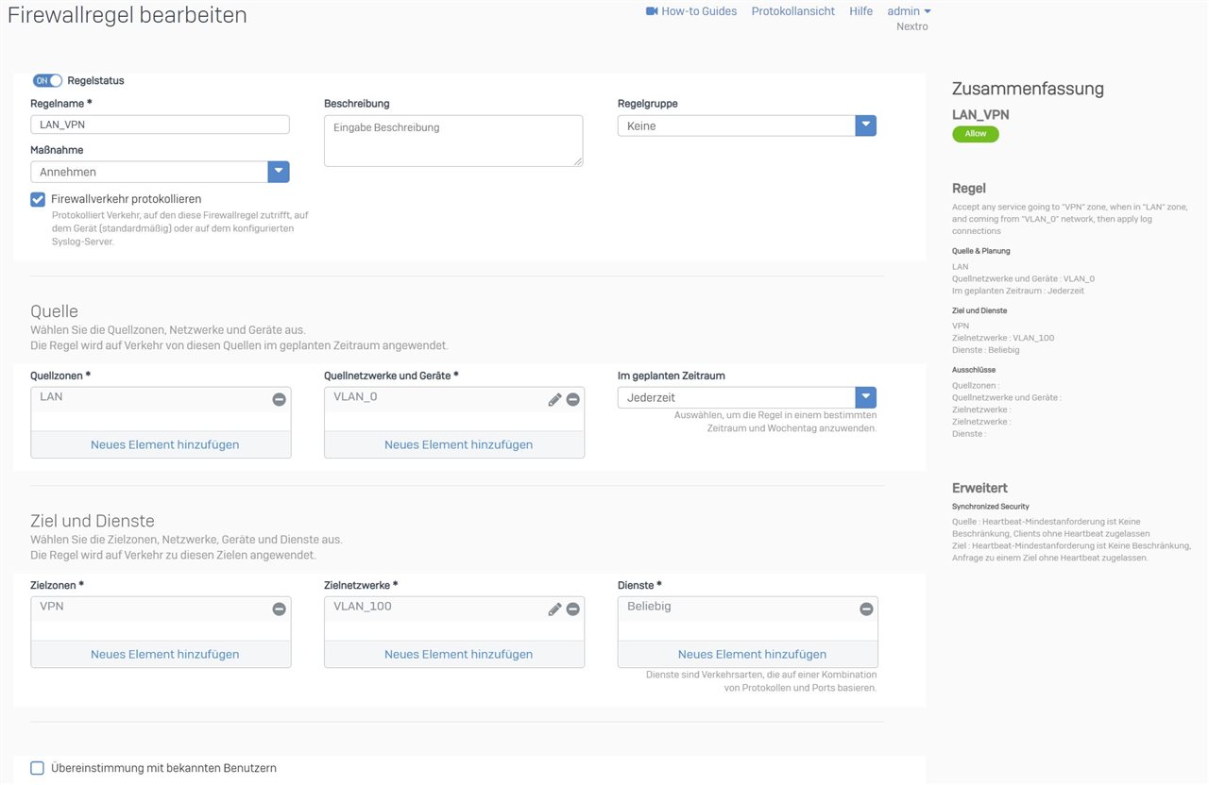Remove VLAN_100 from Zielnetzwerke list

coord(572,610)
